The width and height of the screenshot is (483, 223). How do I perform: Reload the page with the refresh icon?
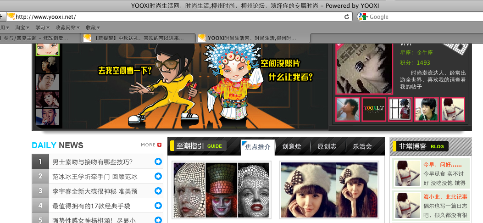[x=347, y=17]
